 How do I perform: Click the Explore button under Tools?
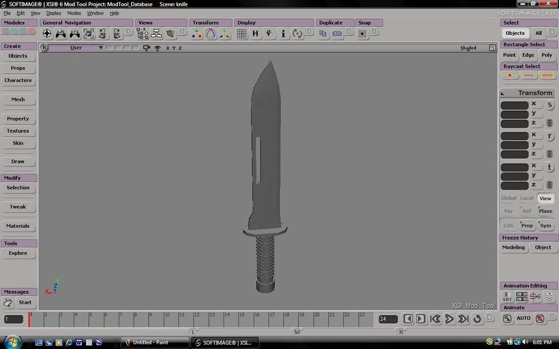[x=18, y=253]
